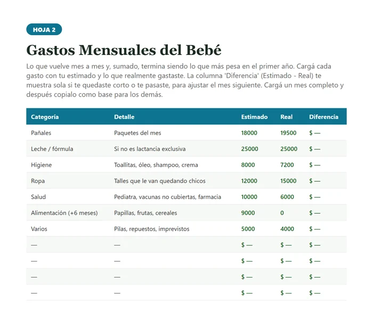Click Alimentación (+6 meses) real value 0
This screenshot has height=324, width=373.
[x=282, y=213]
